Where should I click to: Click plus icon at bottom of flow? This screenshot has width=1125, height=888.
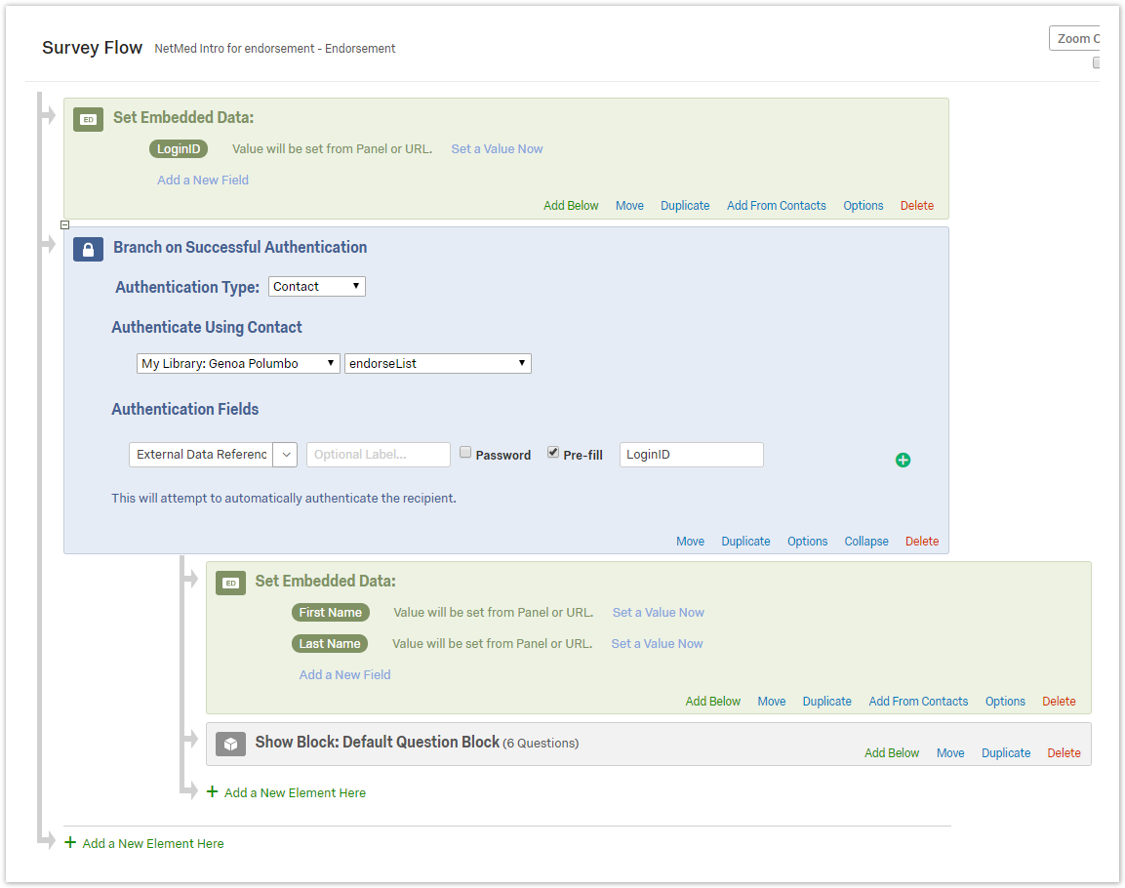coord(70,843)
